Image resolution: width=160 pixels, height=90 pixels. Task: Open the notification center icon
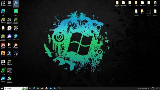point(157,88)
